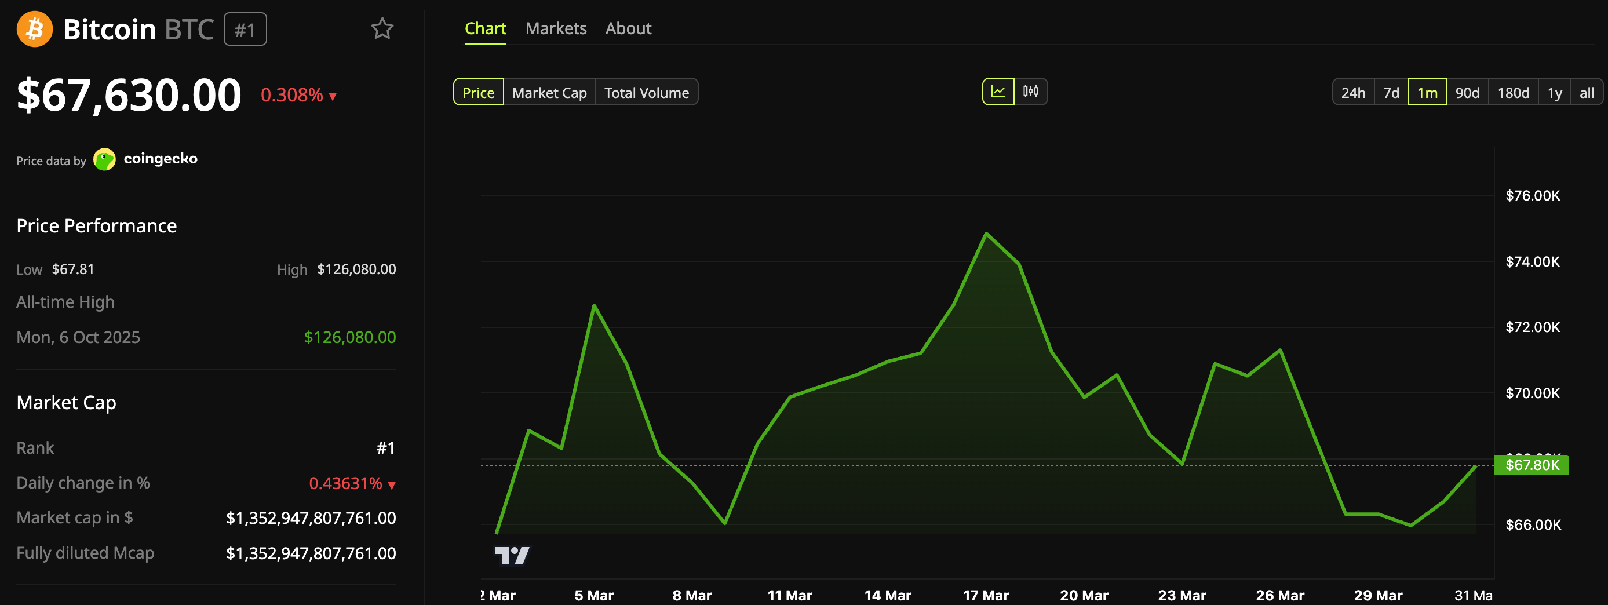This screenshot has width=1608, height=605.
Task: Switch to the Markets tab
Action: [556, 28]
